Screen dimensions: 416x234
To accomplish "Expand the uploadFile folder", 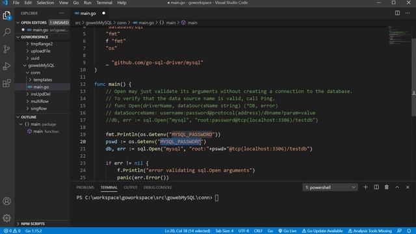I will click(x=40, y=51).
